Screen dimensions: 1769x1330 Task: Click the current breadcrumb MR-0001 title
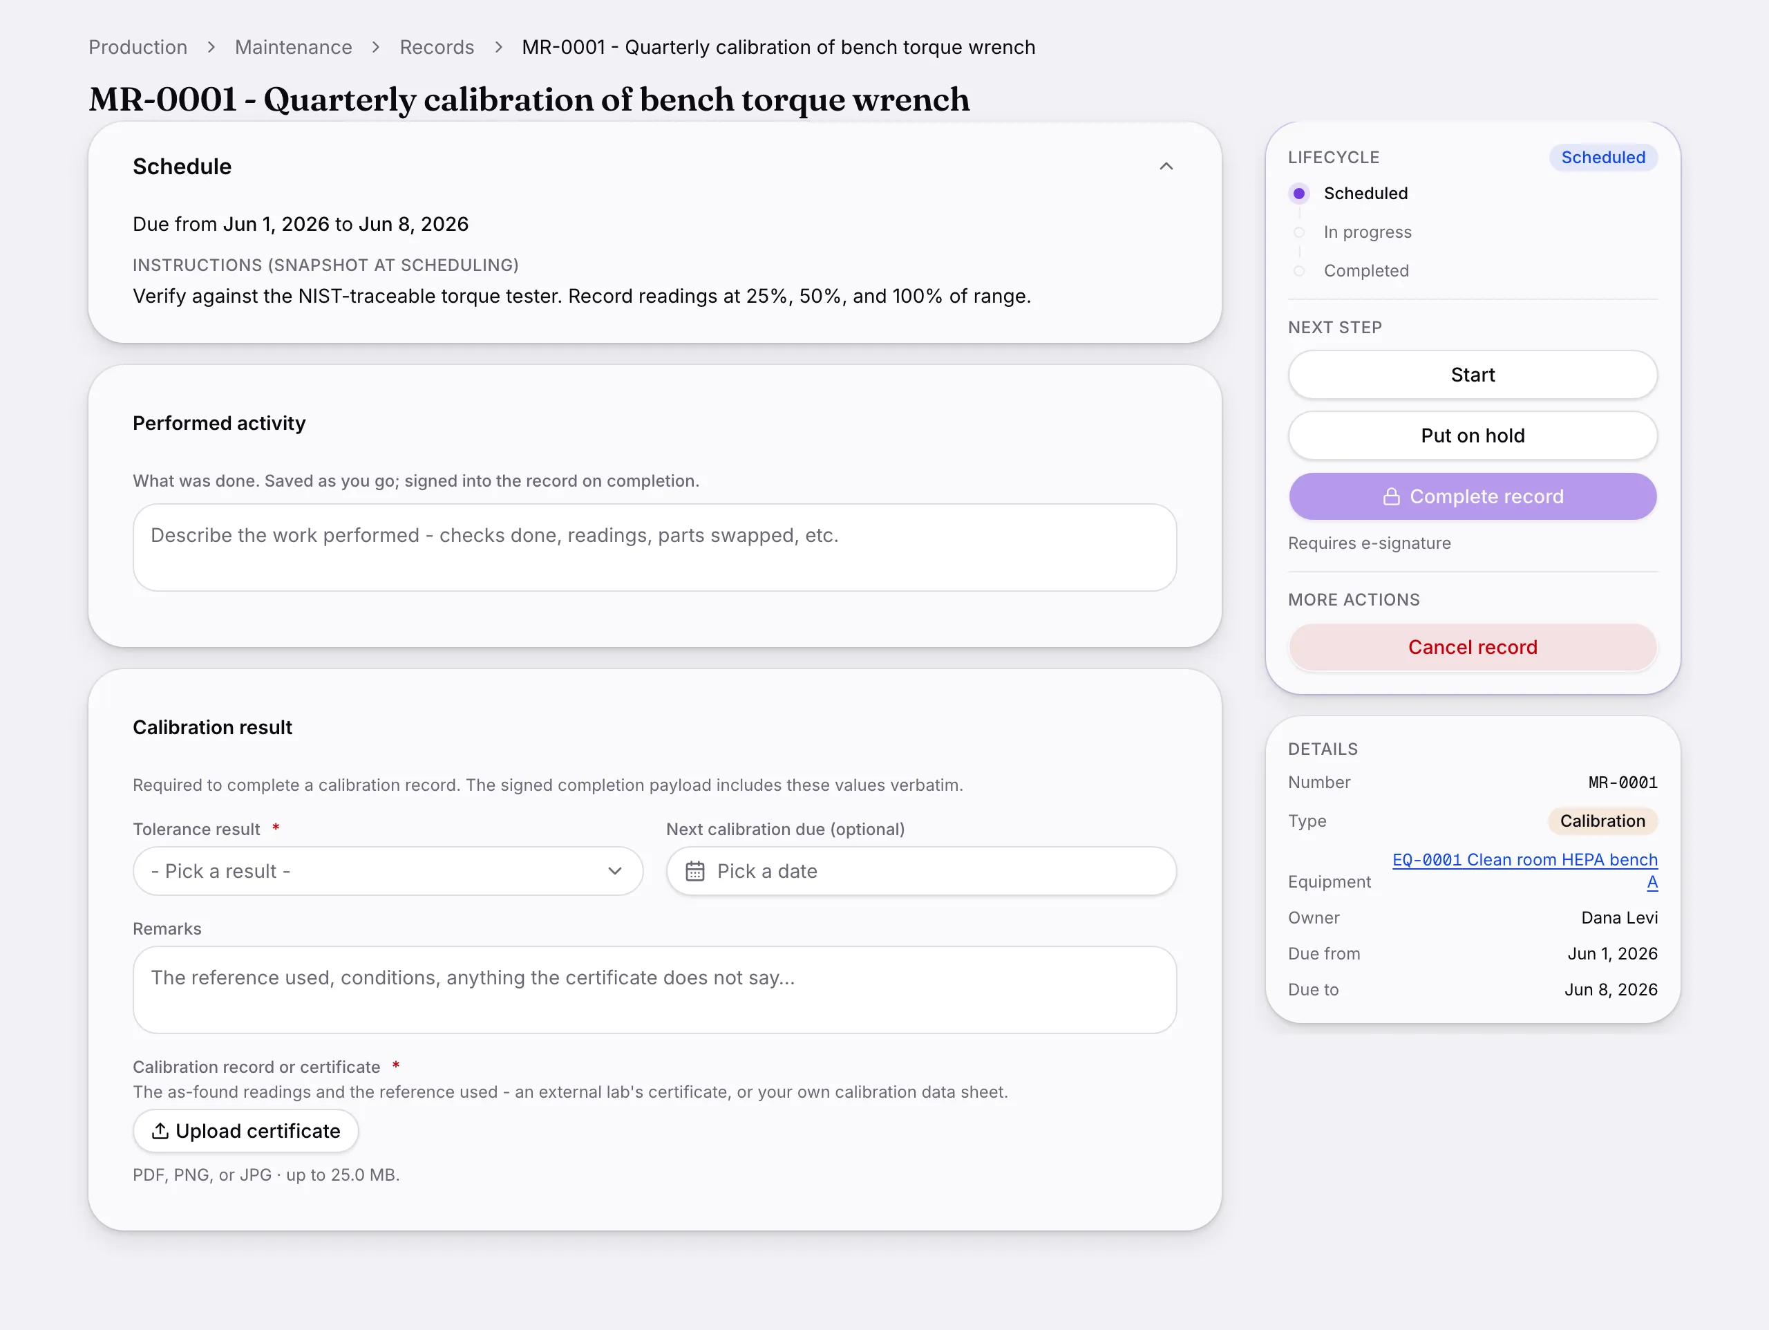pyautogui.click(x=778, y=47)
